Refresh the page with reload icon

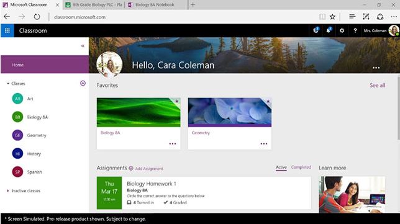(37, 17)
